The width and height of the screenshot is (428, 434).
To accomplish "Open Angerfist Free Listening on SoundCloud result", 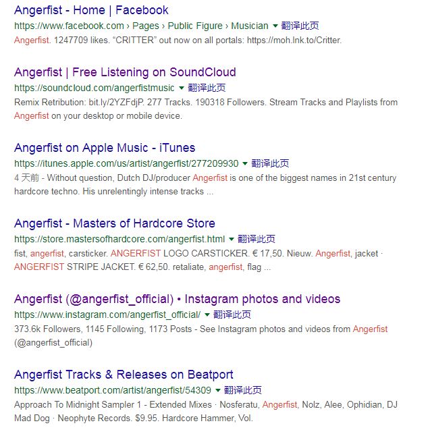I will coord(125,72).
